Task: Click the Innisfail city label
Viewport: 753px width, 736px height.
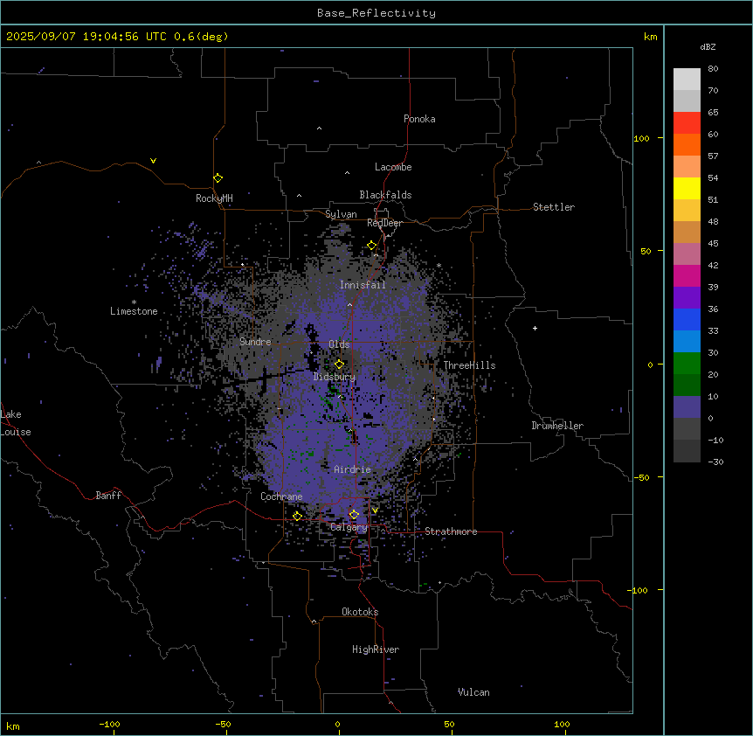Action: tap(363, 285)
